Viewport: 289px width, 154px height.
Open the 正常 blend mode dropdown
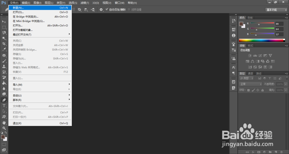[x=251, y=84]
